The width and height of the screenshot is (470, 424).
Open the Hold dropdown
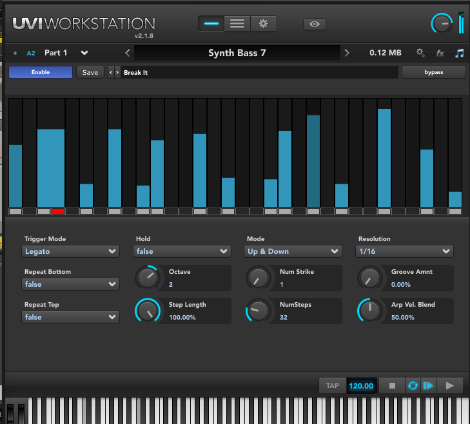click(x=182, y=251)
